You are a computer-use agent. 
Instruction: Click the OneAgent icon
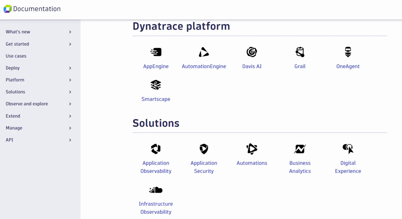tap(348, 52)
